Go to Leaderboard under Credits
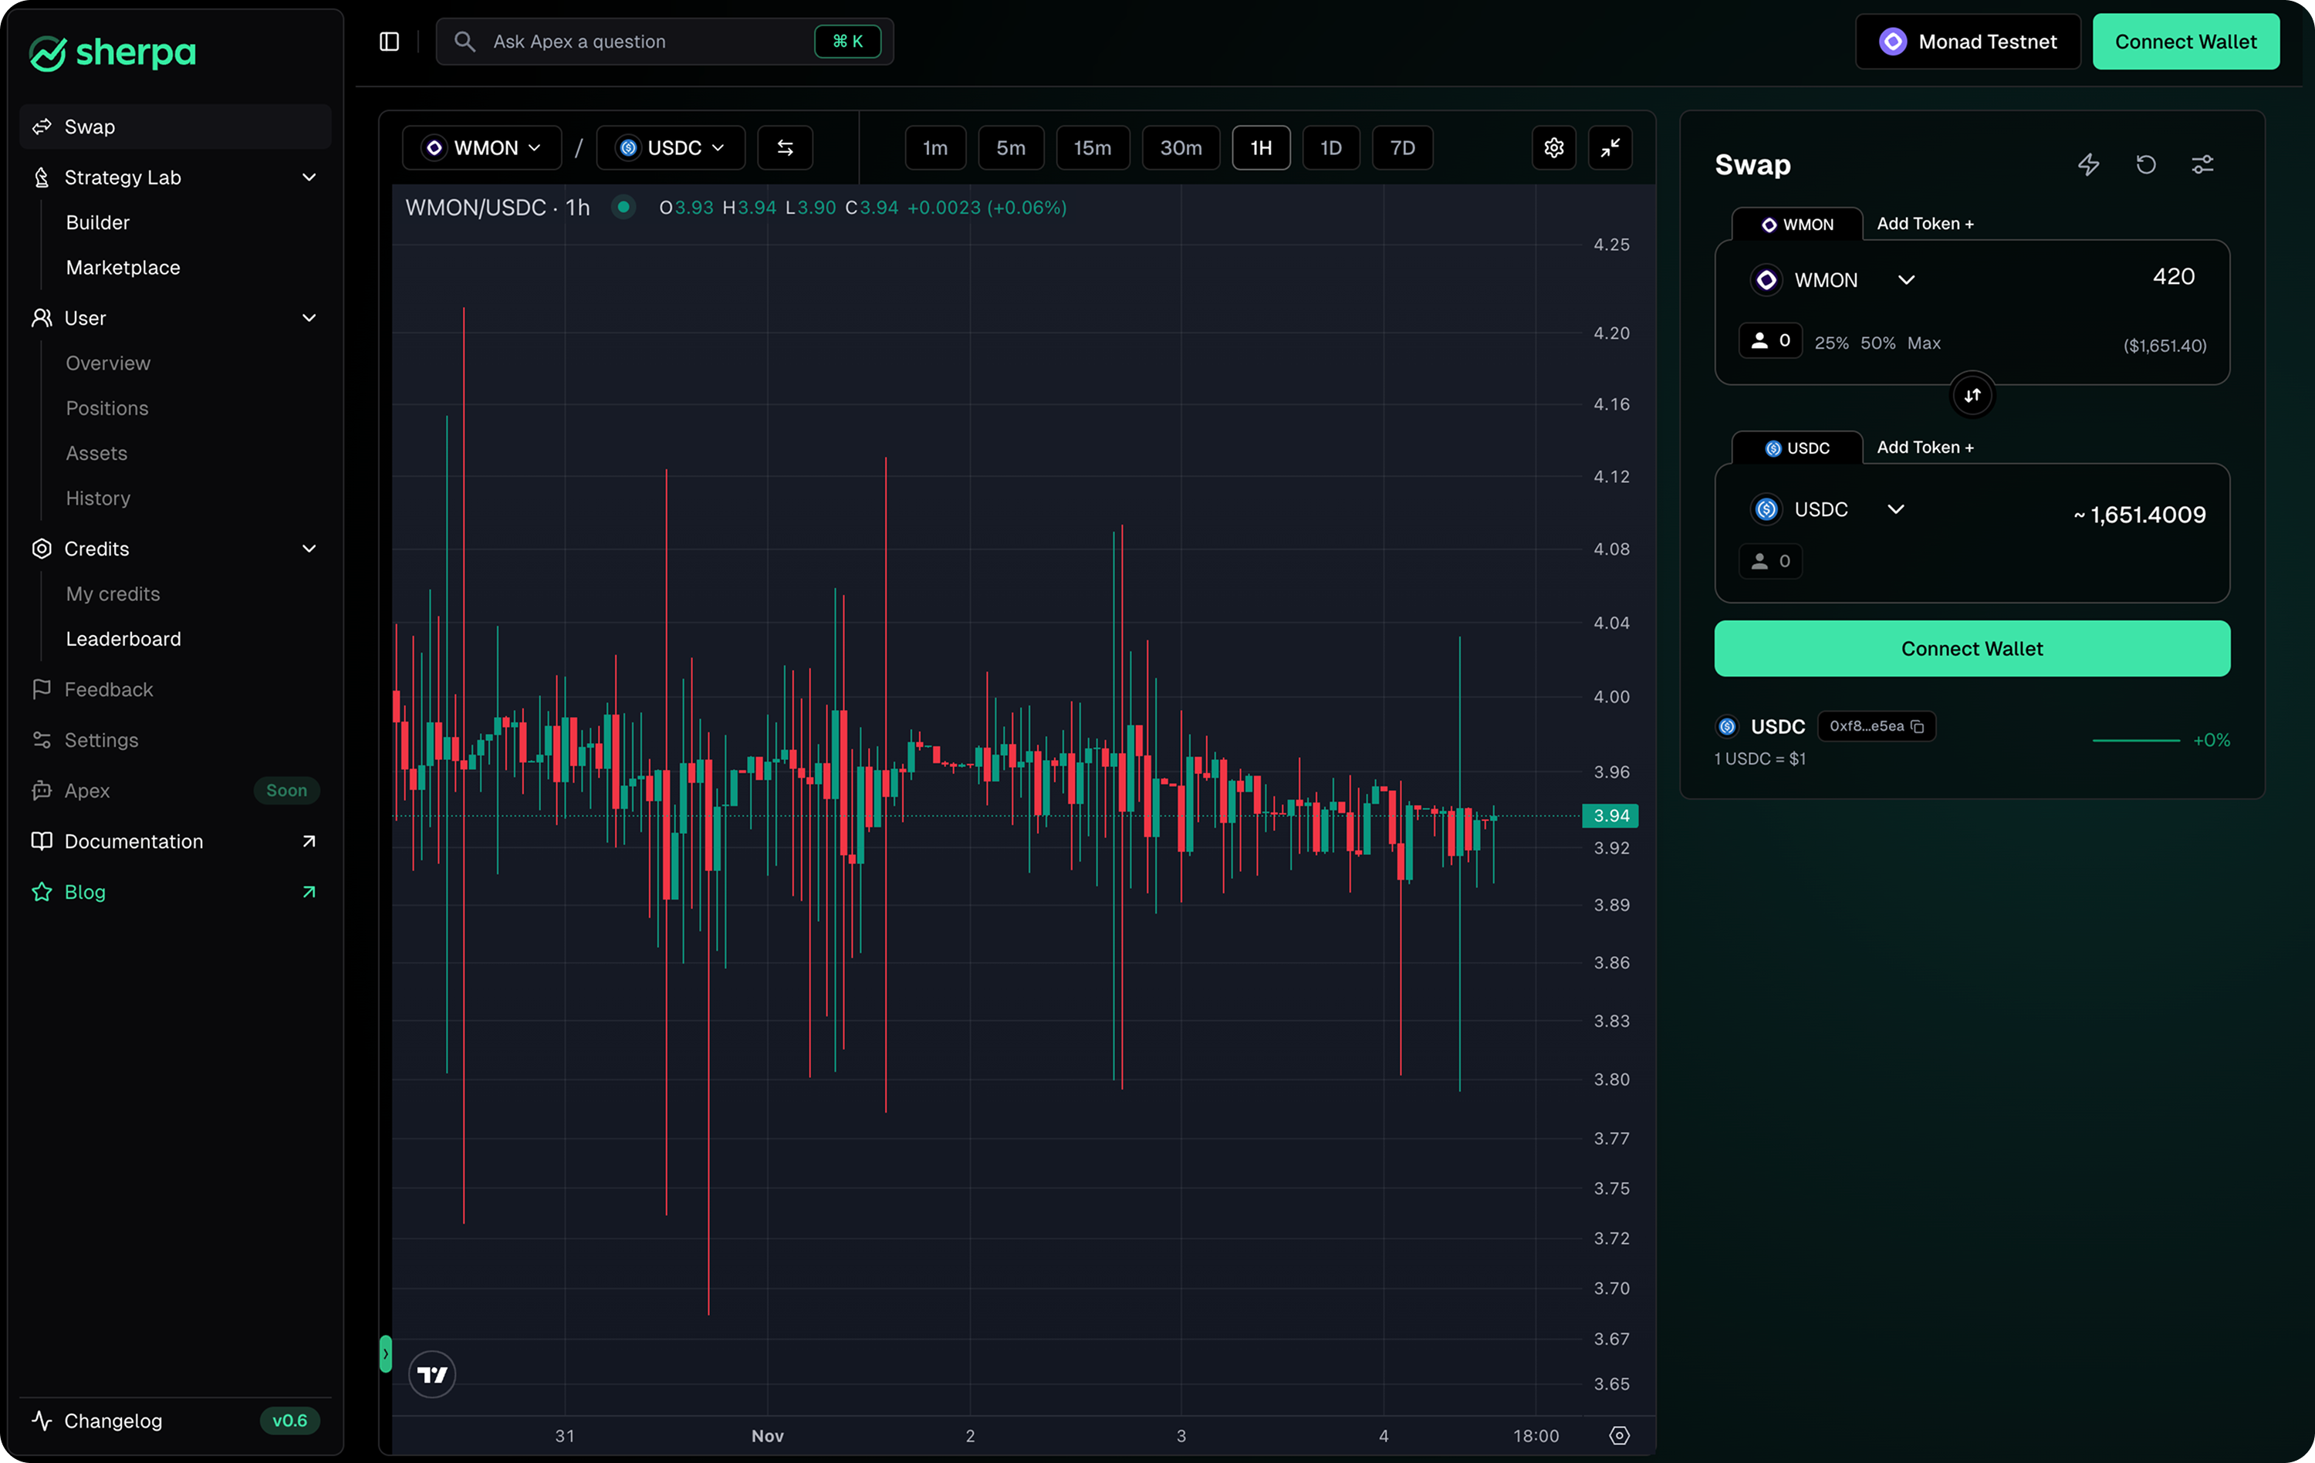2315x1463 pixels. point(123,639)
